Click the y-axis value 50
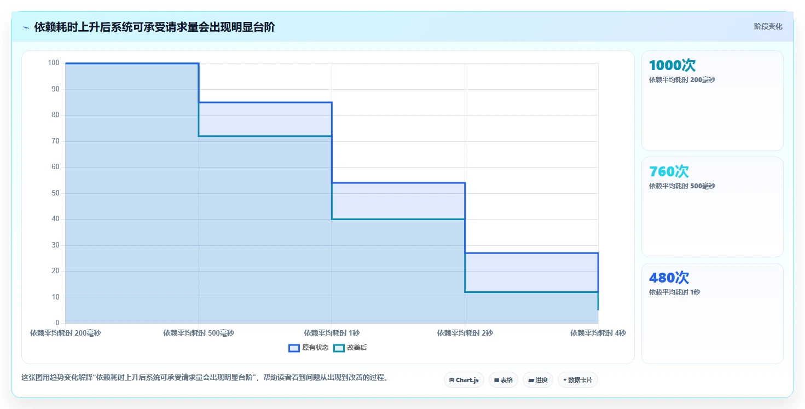 [x=55, y=193]
